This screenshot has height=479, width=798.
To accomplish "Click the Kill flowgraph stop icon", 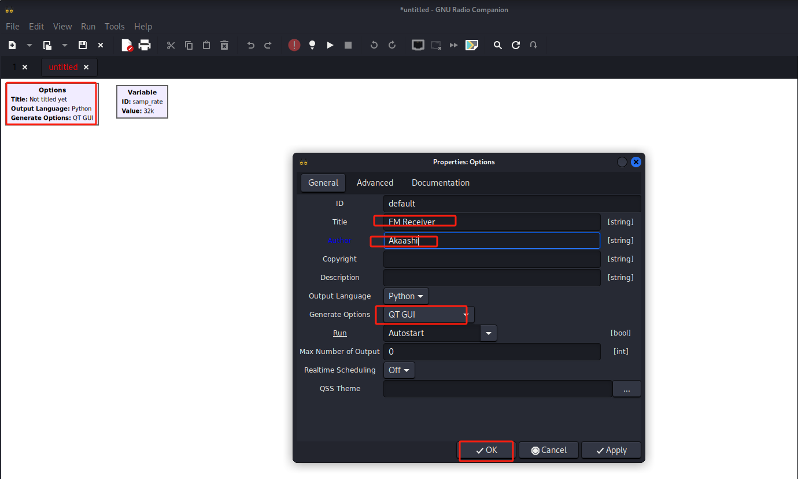I will pos(348,45).
